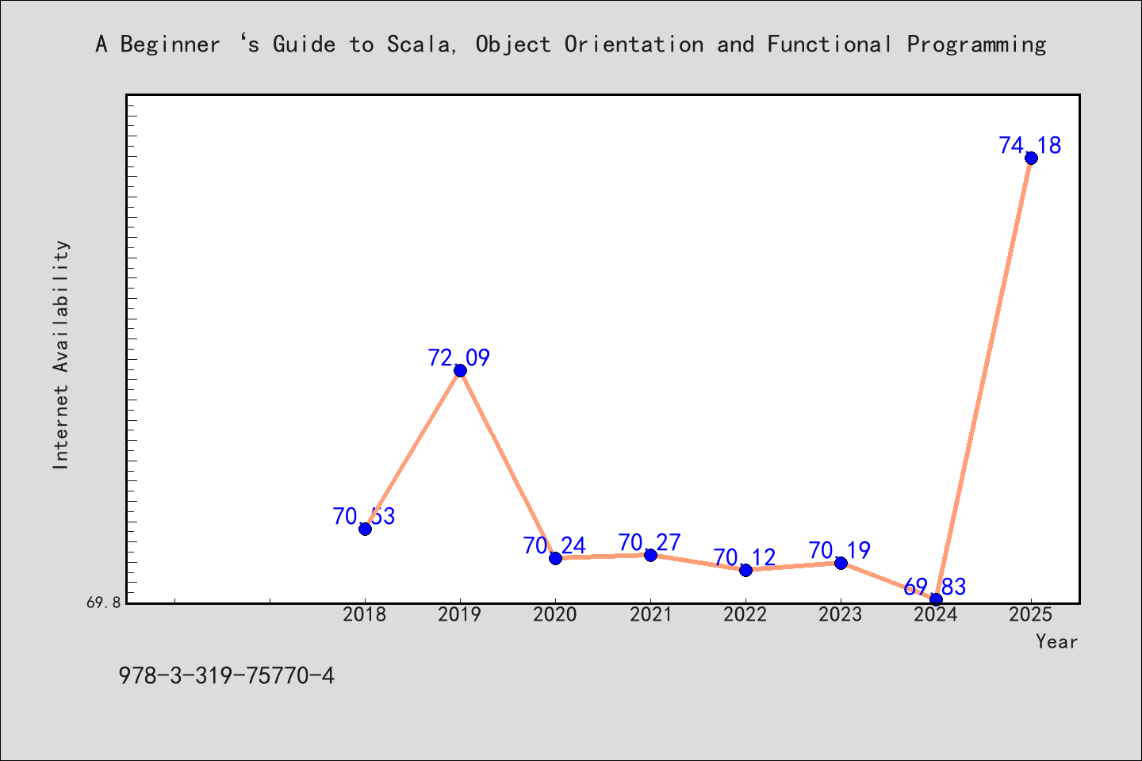
Task: Click the 2018 x-axis tick label
Action: [x=365, y=615]
